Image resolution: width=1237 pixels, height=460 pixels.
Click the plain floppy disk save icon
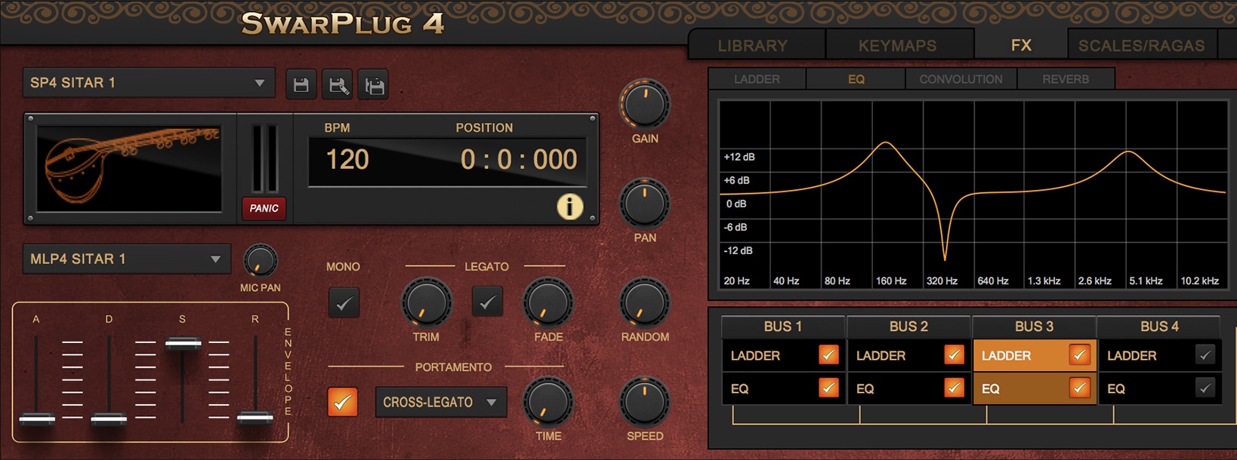[x=301, y=84]
